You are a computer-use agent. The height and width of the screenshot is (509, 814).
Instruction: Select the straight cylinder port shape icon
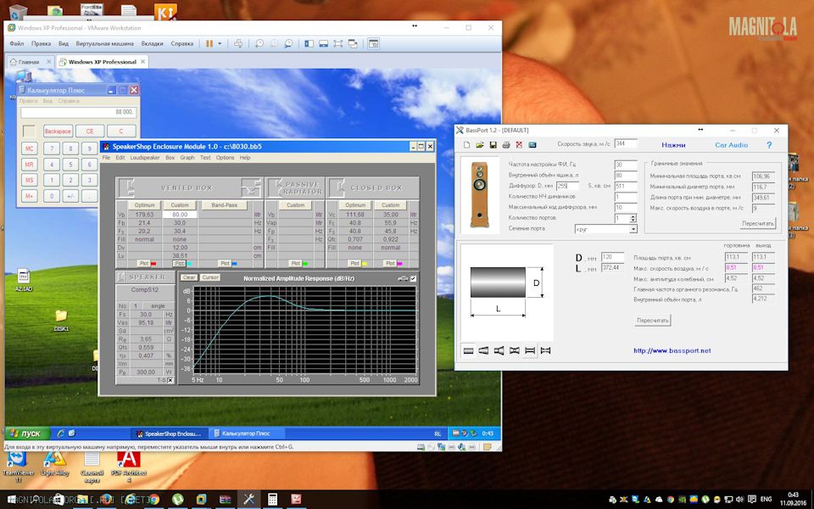click(469, 350)
